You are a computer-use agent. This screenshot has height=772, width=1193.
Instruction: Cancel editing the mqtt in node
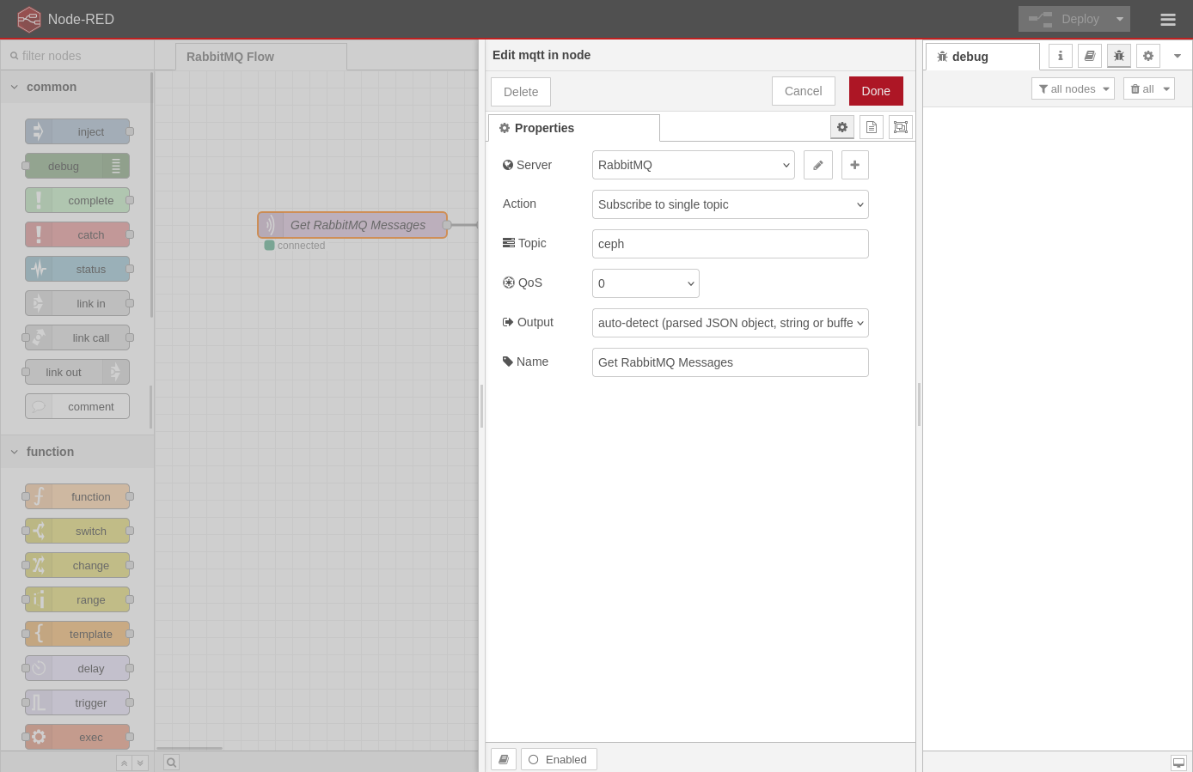point(803,91)
